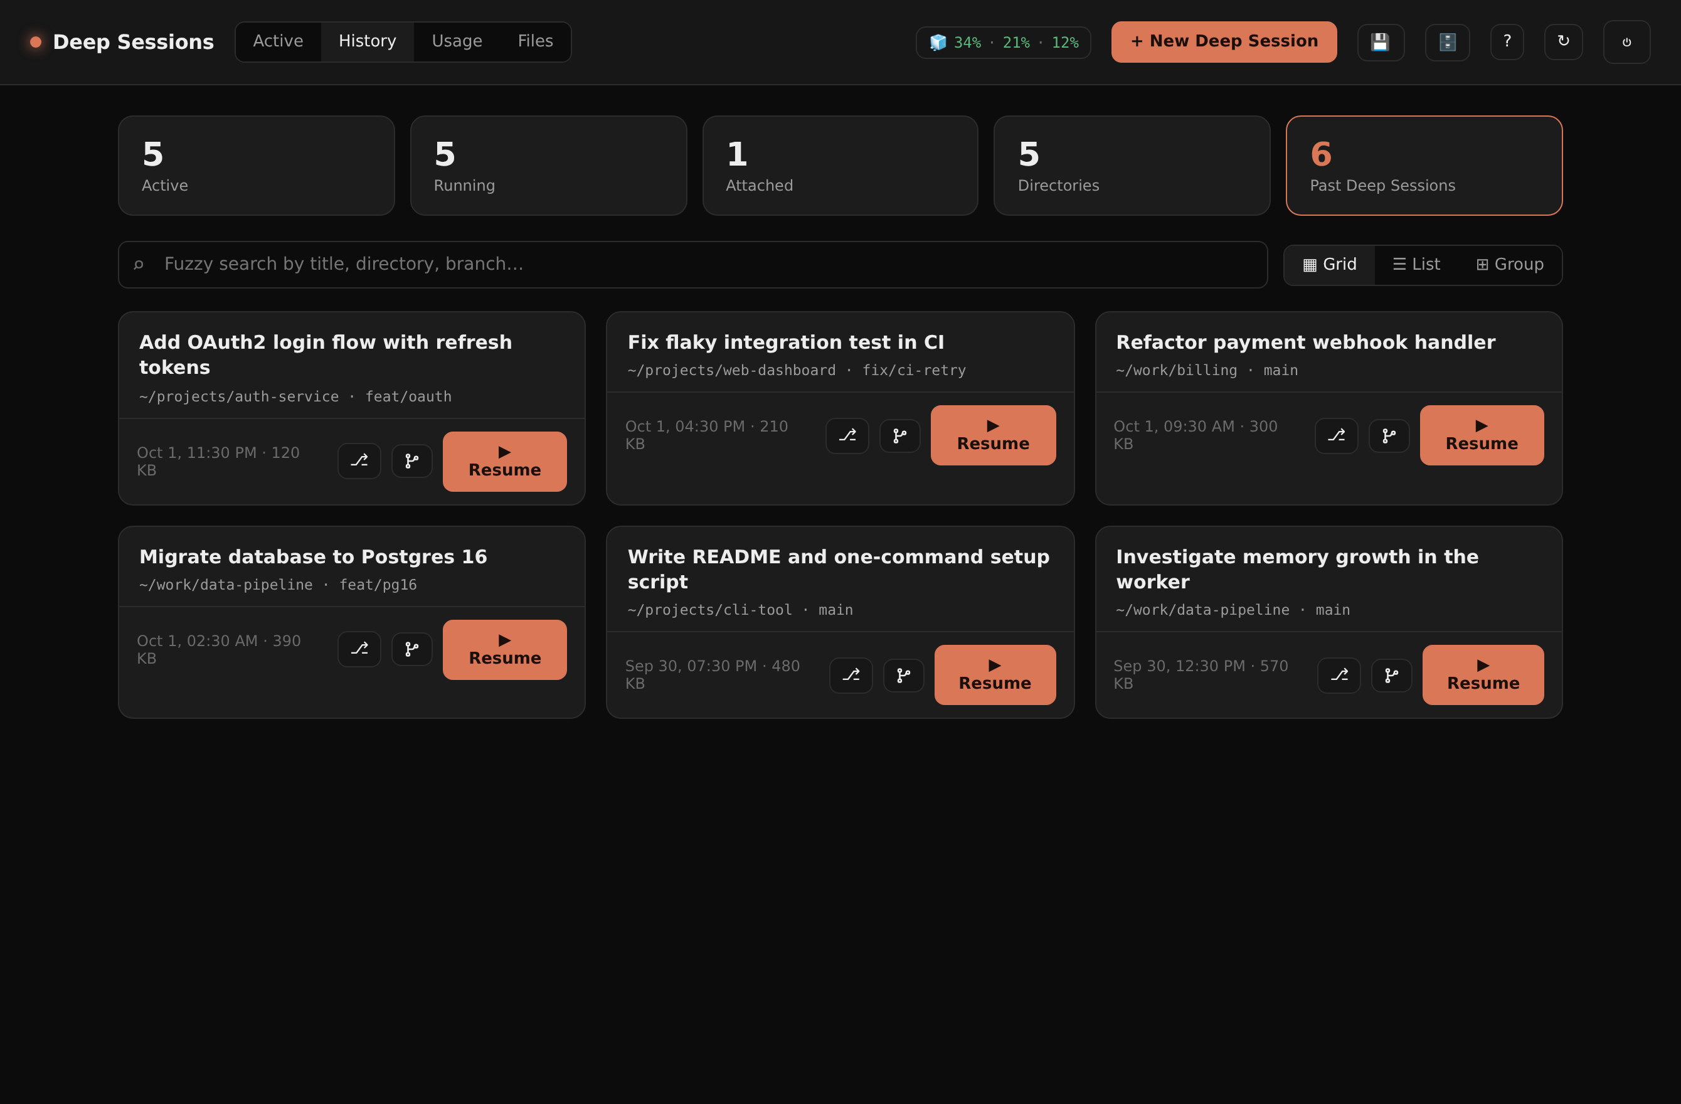The image size is (1681, 1104).
Task: Click the floppy disk save icon
Action: [1380, 43]
